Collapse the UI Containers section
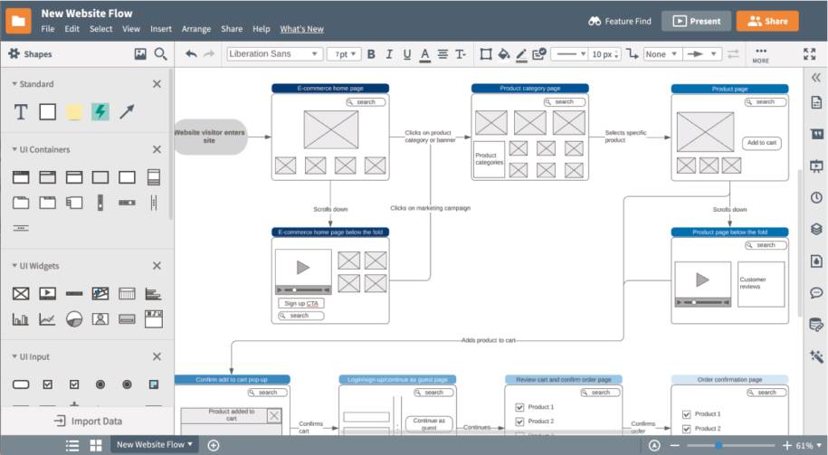This screenshot has height=455, width=828. [14, 149]
